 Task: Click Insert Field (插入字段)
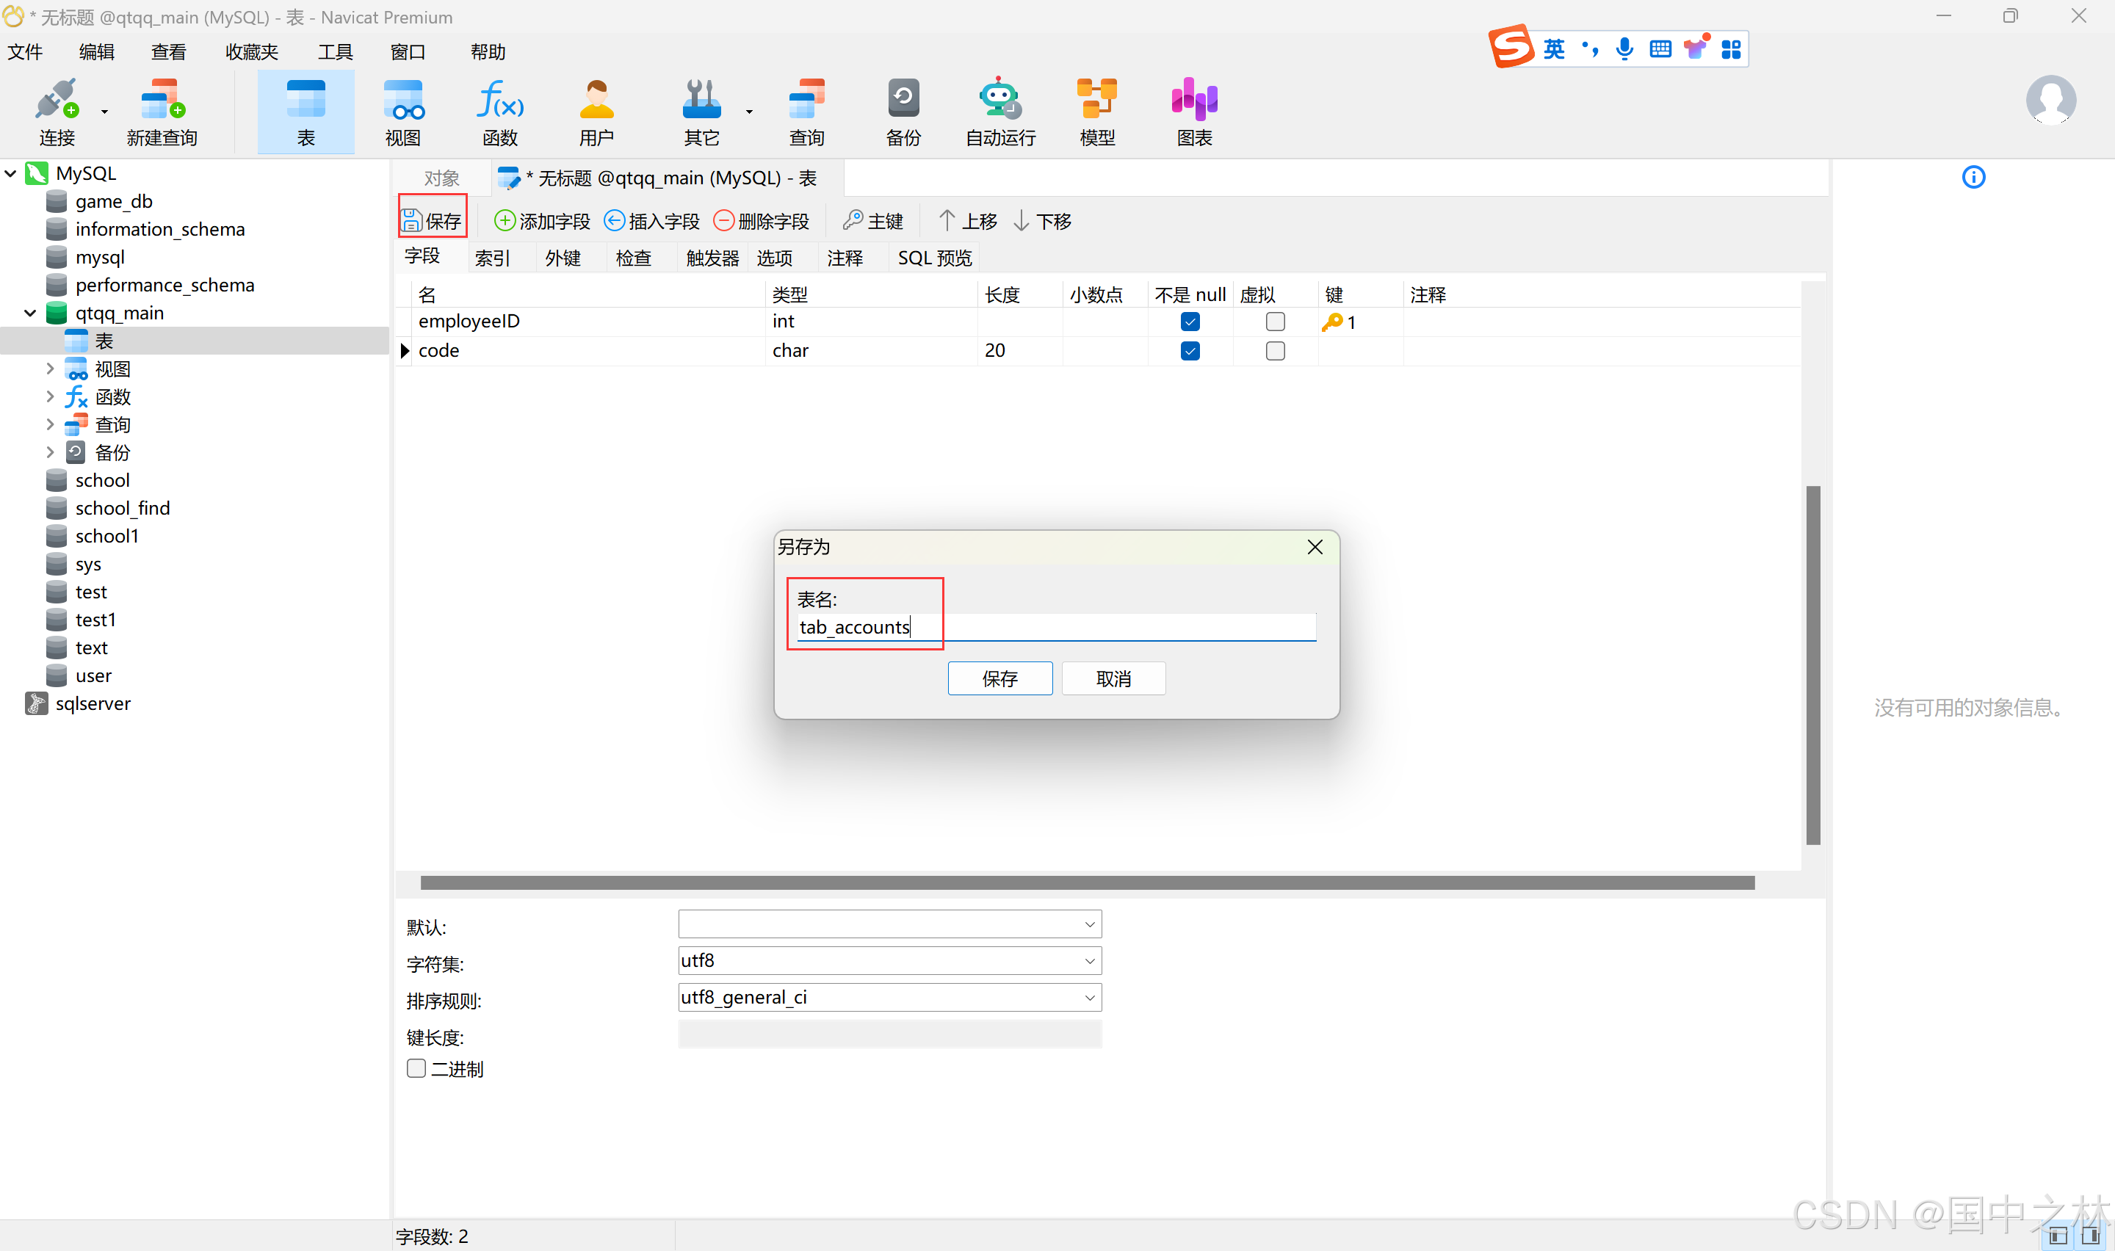click(651, 221)
